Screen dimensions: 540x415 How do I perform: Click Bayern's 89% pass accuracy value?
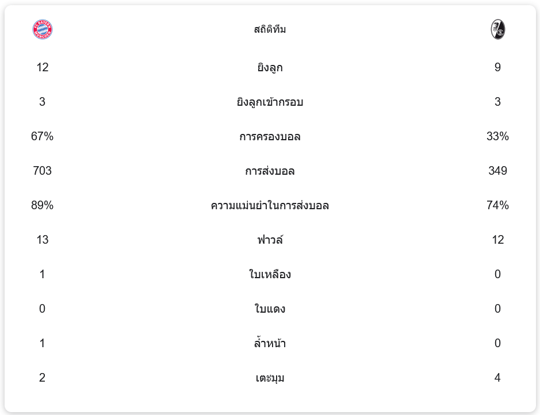click(43, 206)
